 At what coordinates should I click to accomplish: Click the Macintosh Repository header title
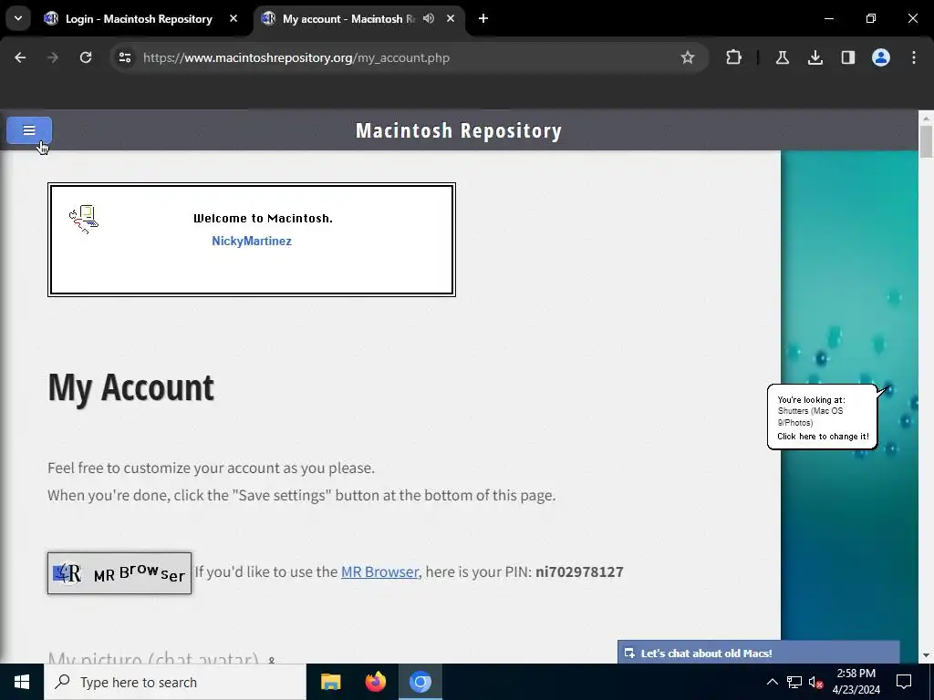(459, 130)
